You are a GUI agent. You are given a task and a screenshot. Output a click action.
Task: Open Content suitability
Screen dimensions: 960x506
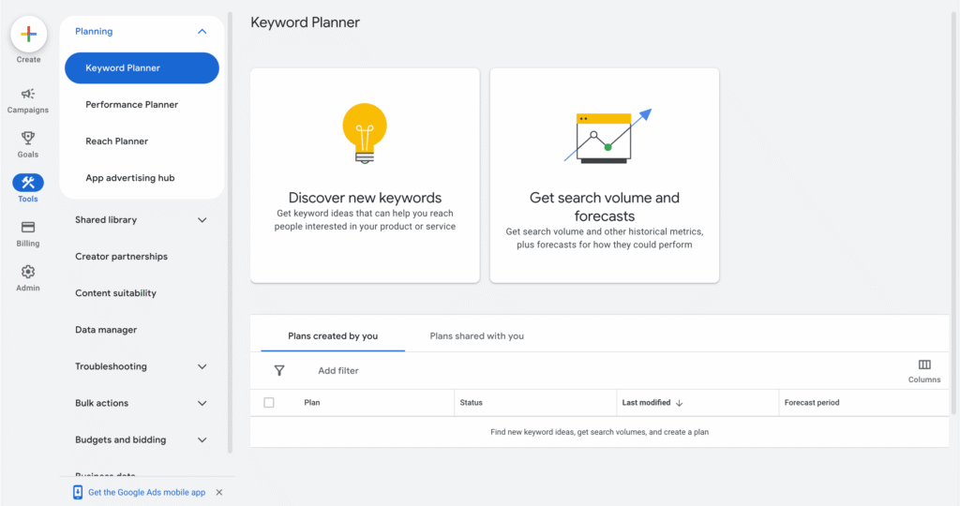click(x=115, y=293)
